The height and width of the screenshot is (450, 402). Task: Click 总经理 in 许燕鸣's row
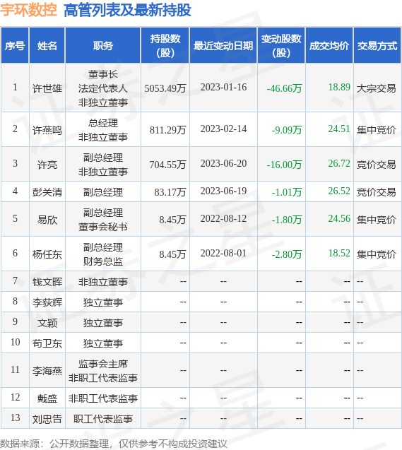click(103, 123)
